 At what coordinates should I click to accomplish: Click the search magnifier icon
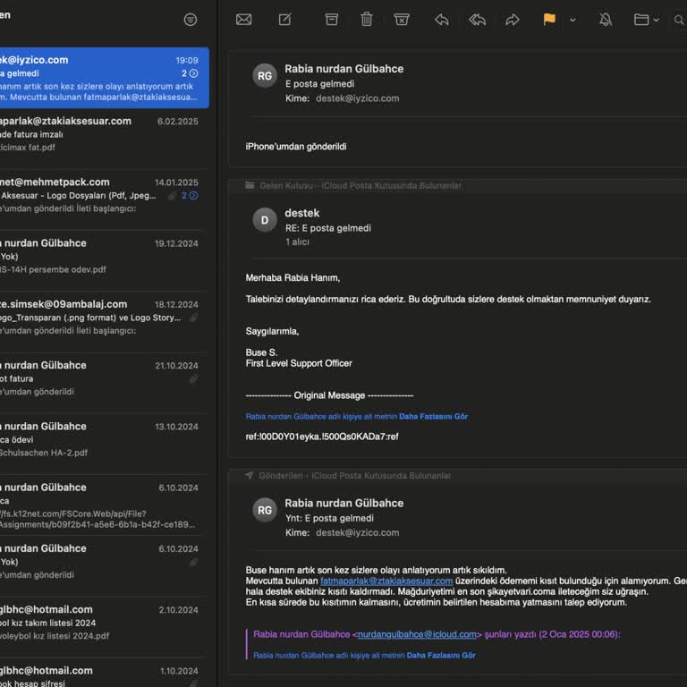tap(679, 21)
